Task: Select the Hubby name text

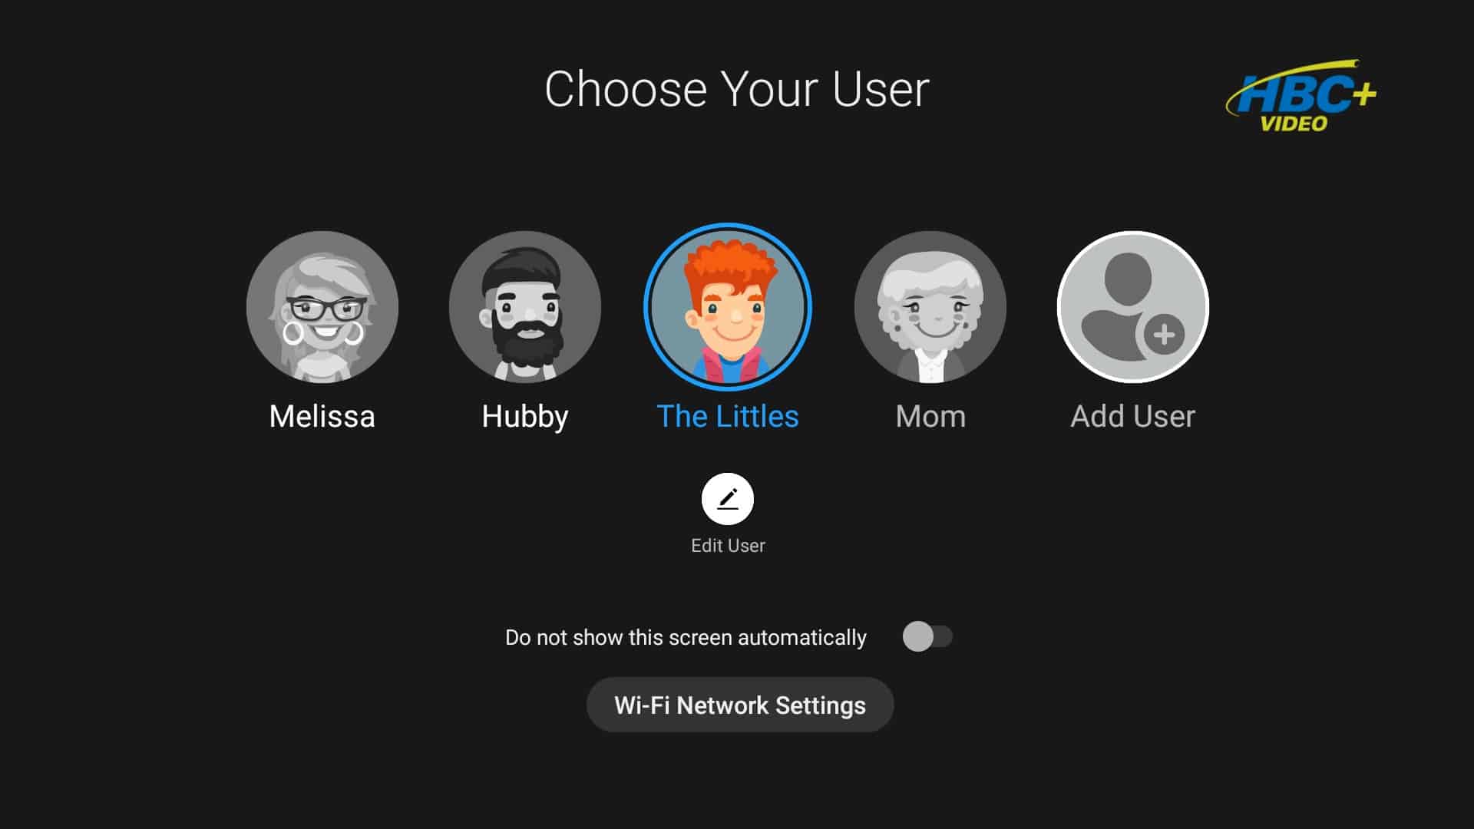Action: pyautogui.click(x=525, y=417)
